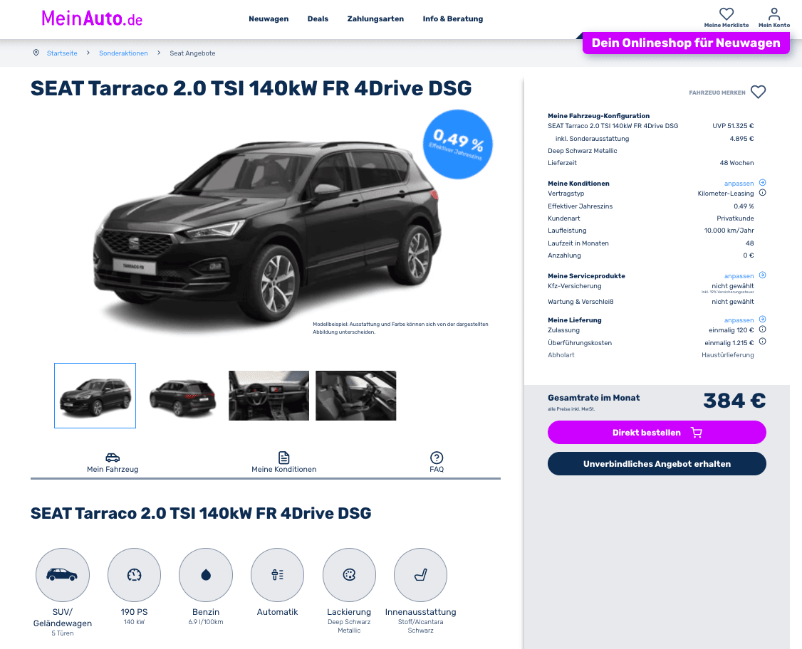The image size is (802, 649).
Task: Switch to Meine Konditionen tab
Action: pos(284,463)
